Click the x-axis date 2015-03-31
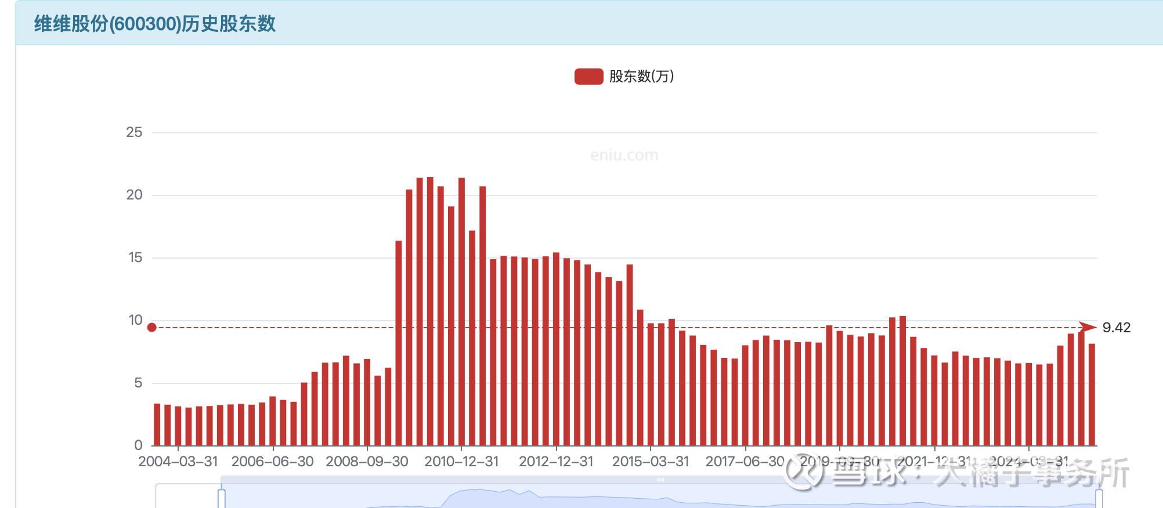1163x508 pixels. 651,462
